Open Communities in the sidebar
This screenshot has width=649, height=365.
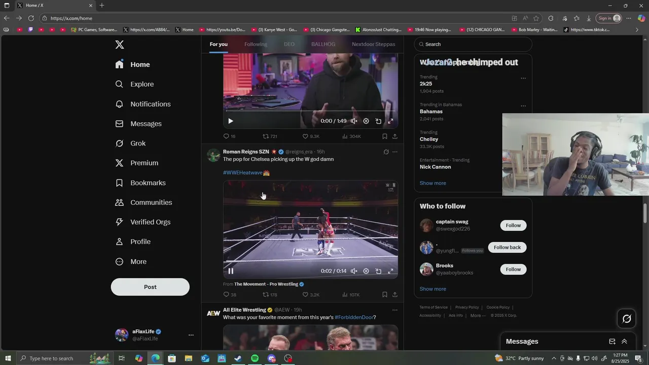pos(143,202)
